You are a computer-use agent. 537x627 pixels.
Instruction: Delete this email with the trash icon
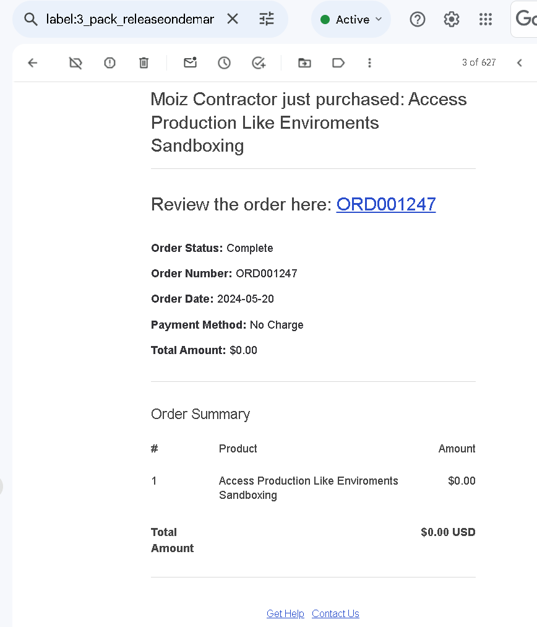[144, 63]
